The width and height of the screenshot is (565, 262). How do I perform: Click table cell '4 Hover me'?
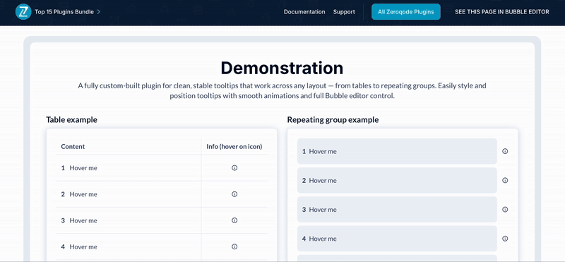pos(129,247)
